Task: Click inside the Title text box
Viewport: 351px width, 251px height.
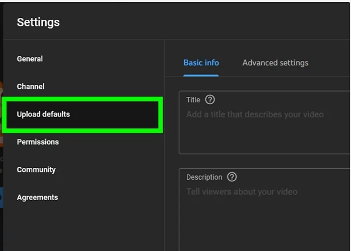Action: [x=264, y=122]
